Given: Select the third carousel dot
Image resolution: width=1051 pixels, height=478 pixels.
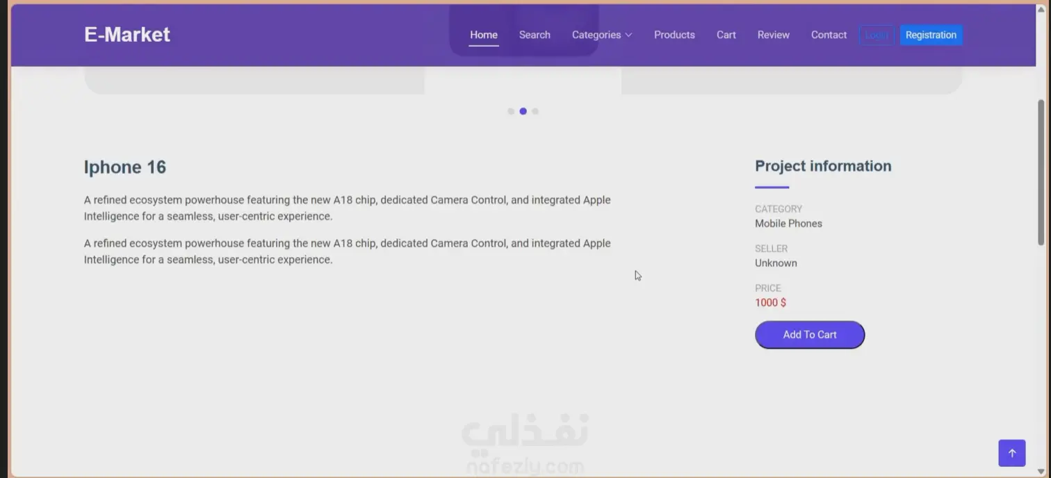Looking at the screenshot, I should [x=535, y=111].
